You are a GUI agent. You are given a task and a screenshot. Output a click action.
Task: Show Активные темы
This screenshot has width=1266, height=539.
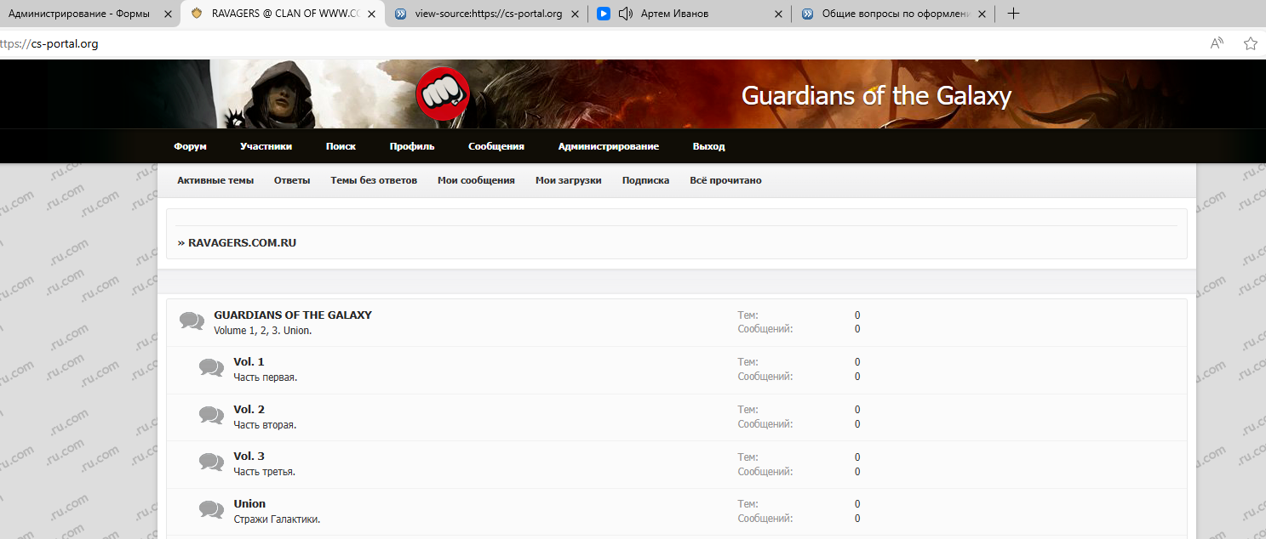[215, 180]
